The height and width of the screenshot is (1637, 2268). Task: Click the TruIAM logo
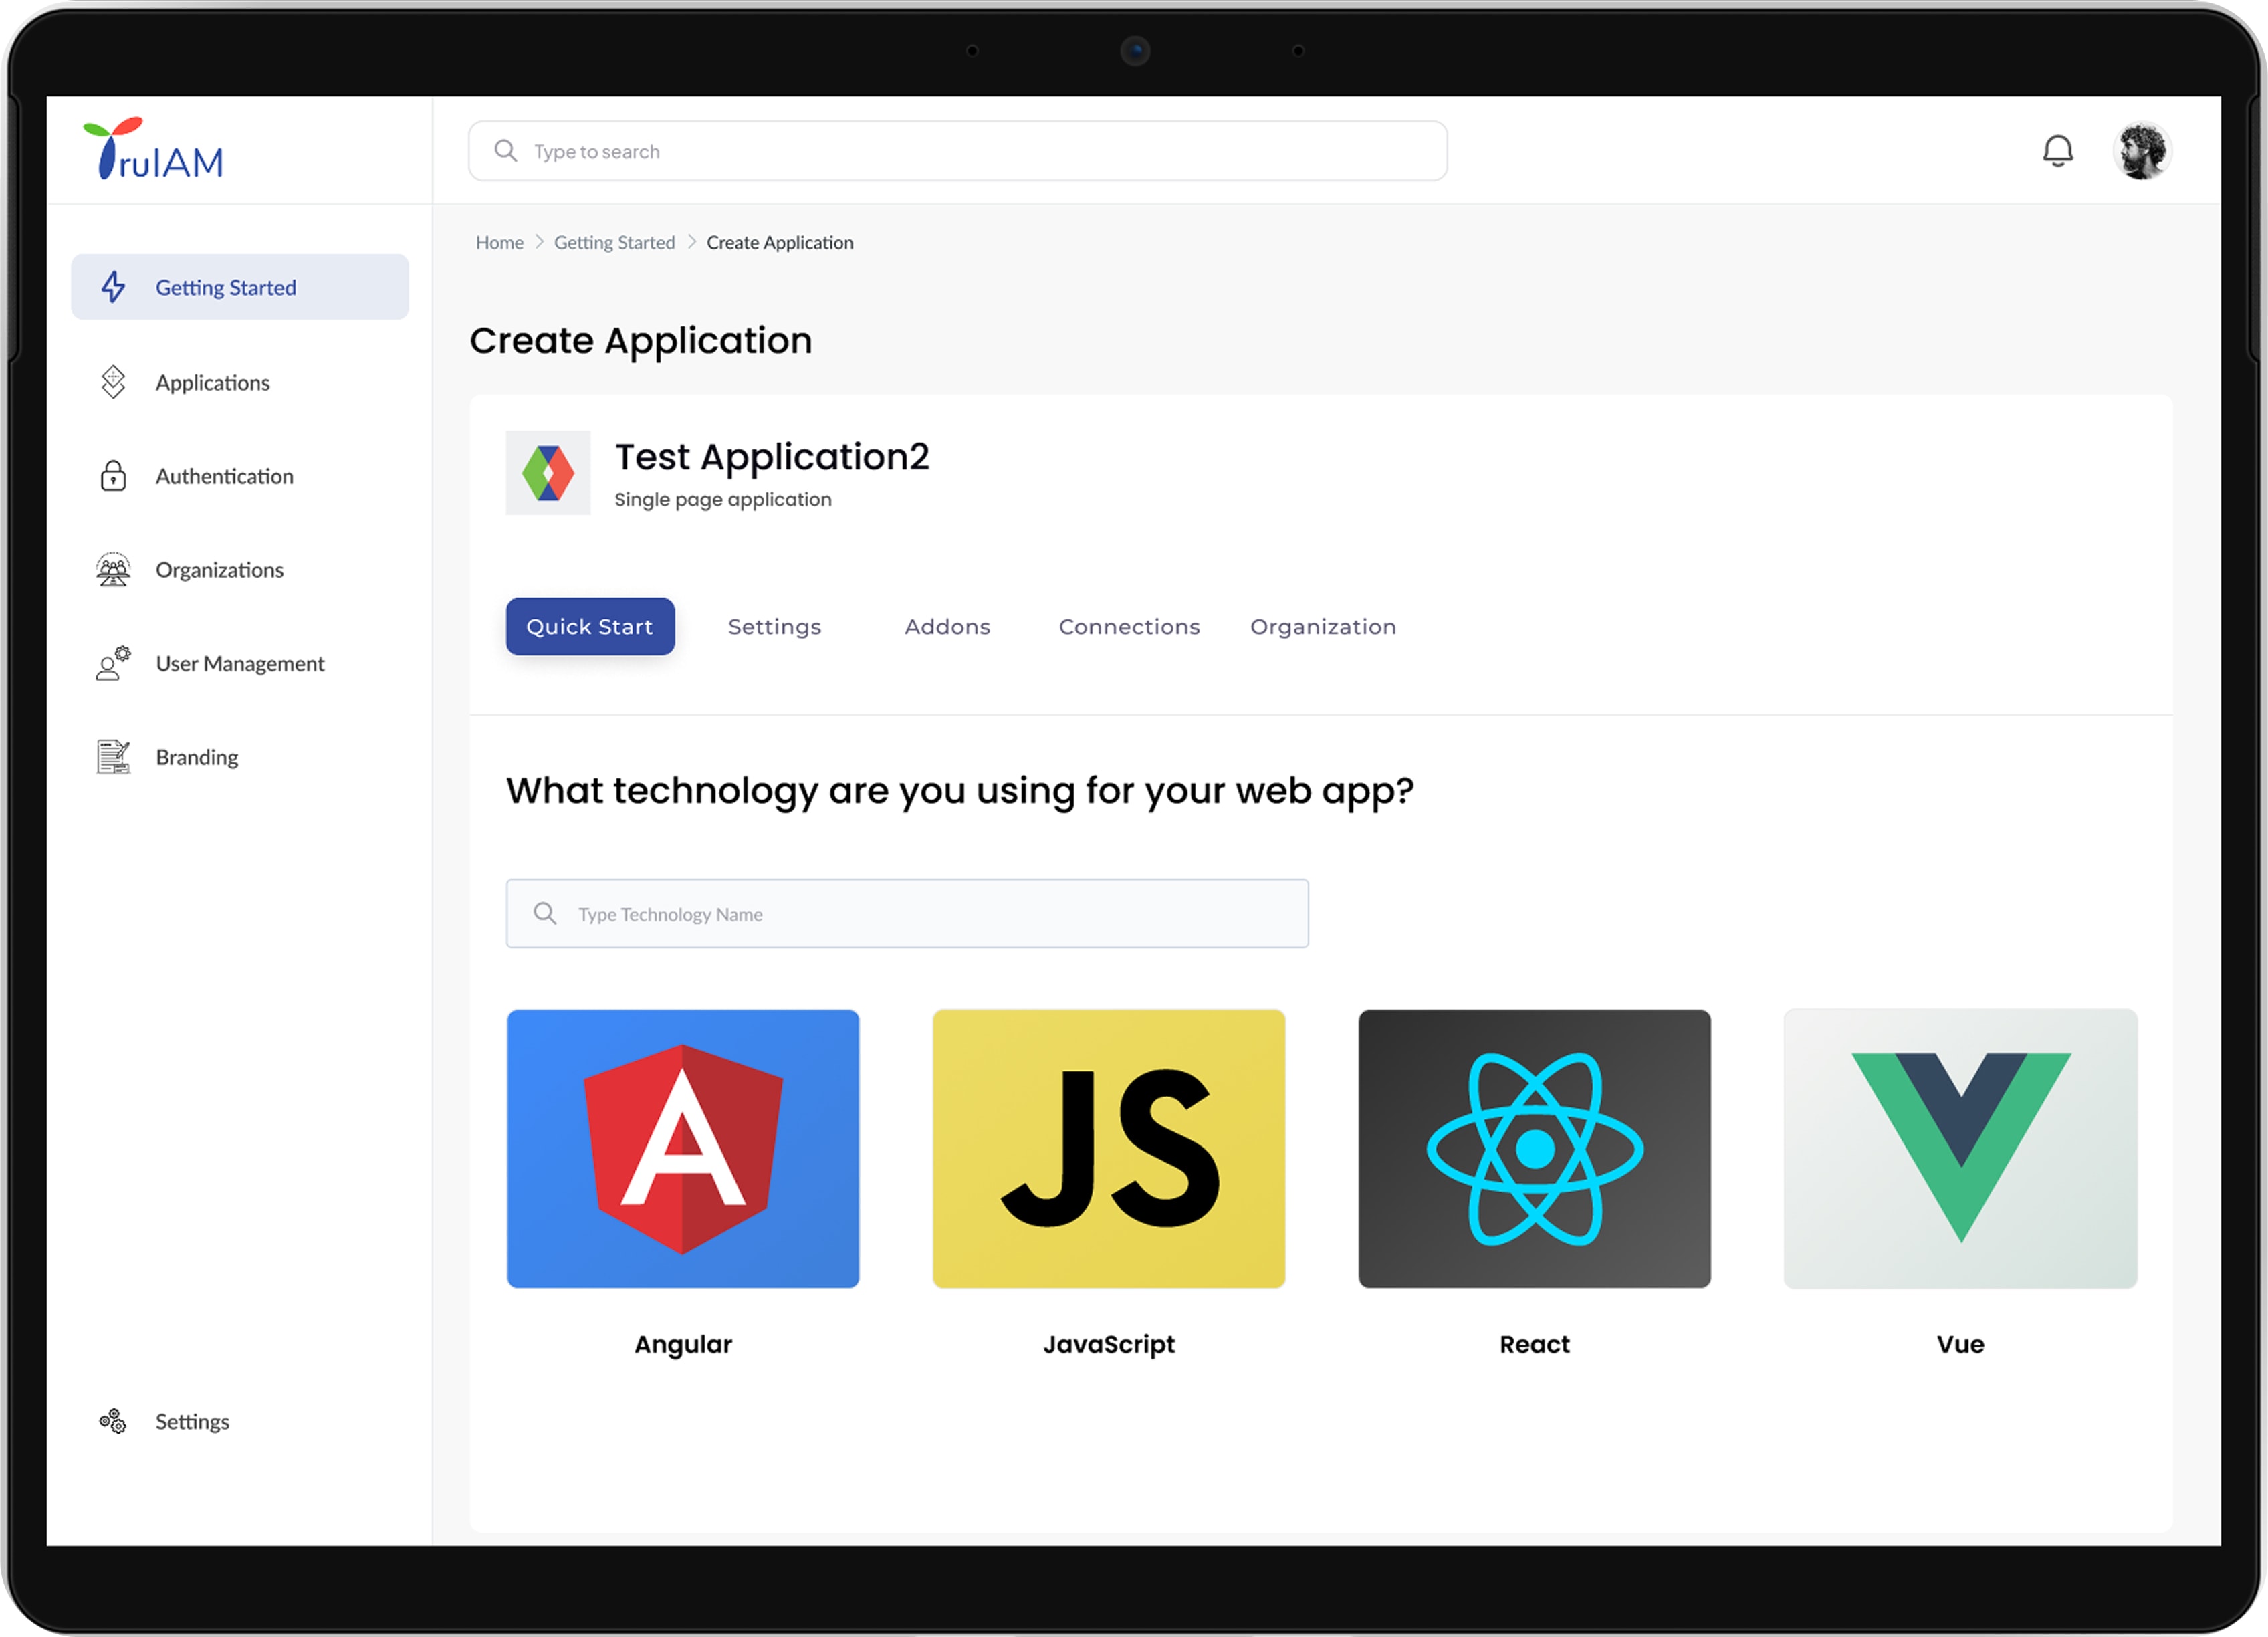coord(154,150)
